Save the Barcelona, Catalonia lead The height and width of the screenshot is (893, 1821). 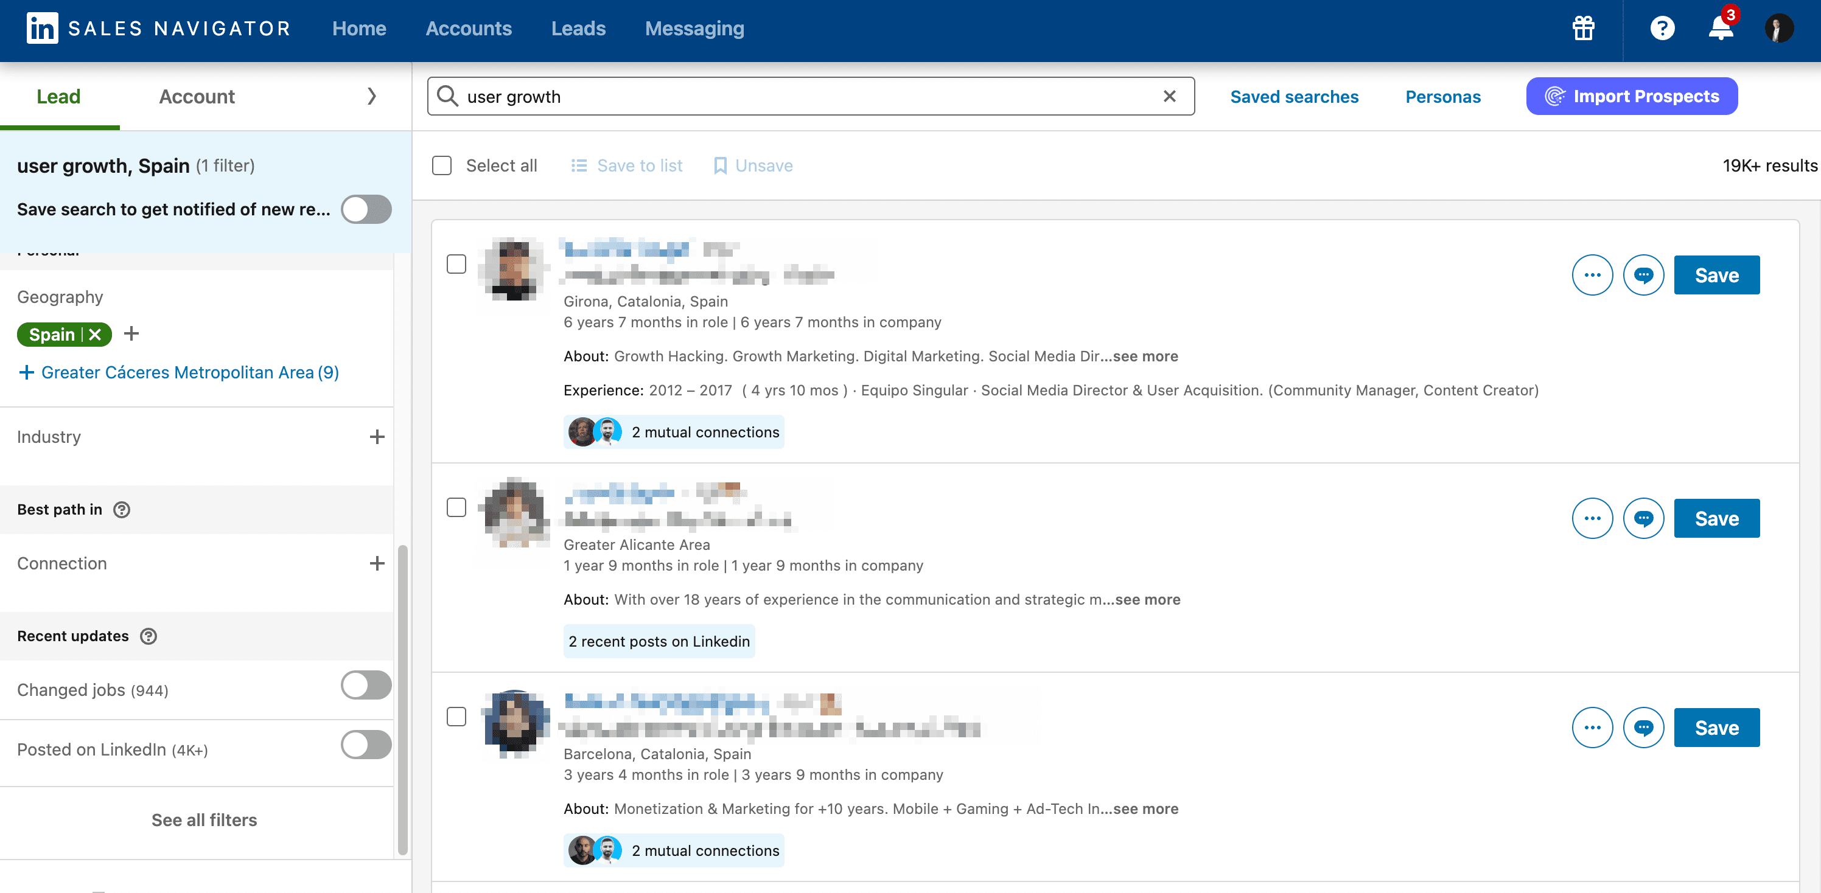point(1716,728)
